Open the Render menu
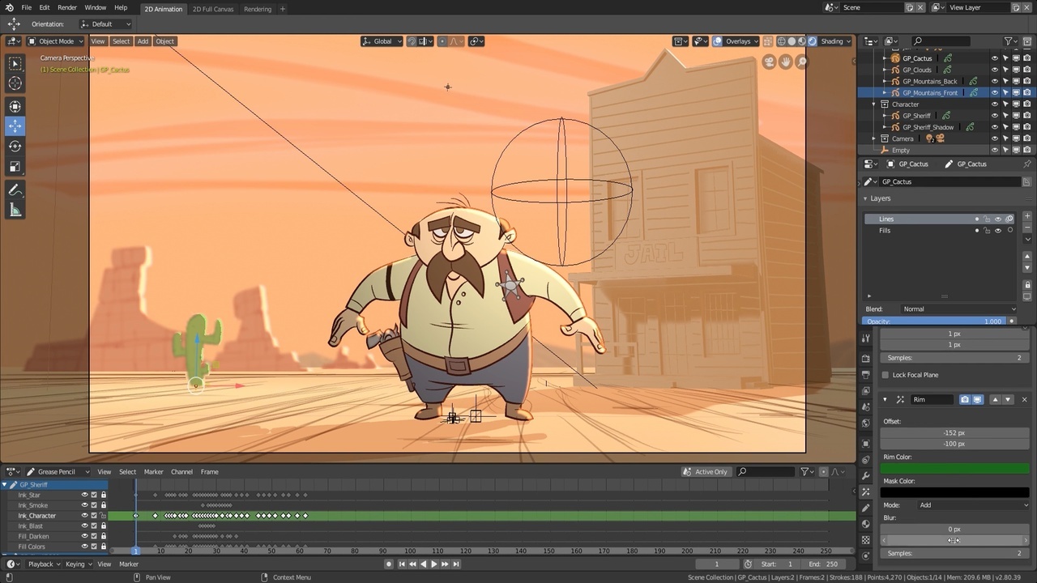 67,7
